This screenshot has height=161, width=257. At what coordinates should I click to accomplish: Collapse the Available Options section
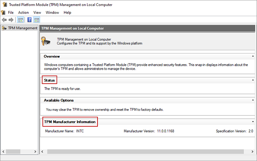point(252,100)
